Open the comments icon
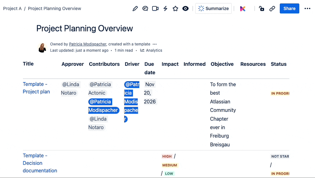Viewport: 315px width, 178px height. click(145, 9)
